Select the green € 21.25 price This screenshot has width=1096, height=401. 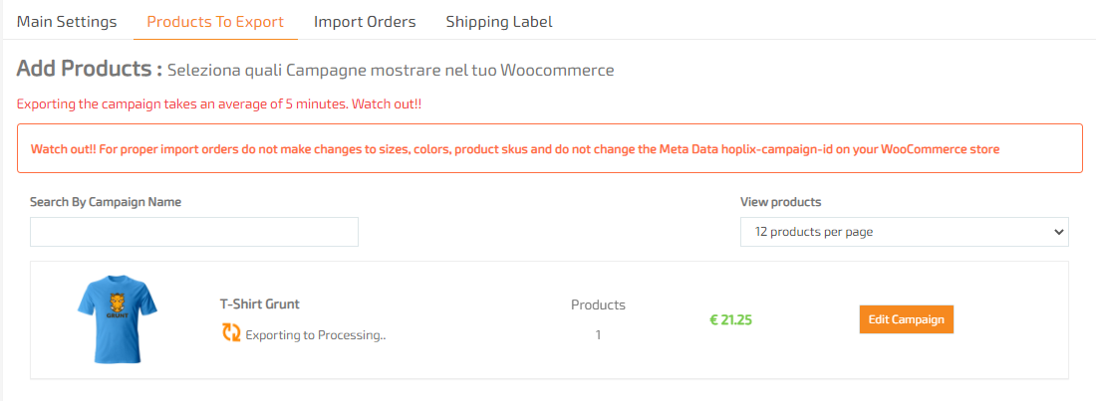click(x=731, y=320)
